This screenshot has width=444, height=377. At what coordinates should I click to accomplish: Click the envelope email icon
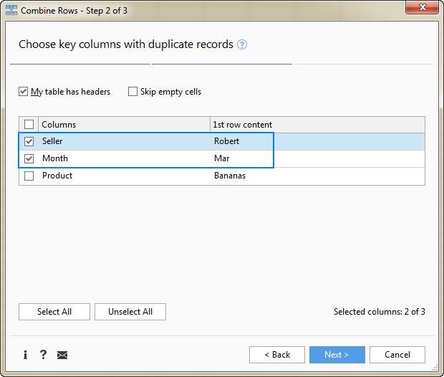coord(62,355)
